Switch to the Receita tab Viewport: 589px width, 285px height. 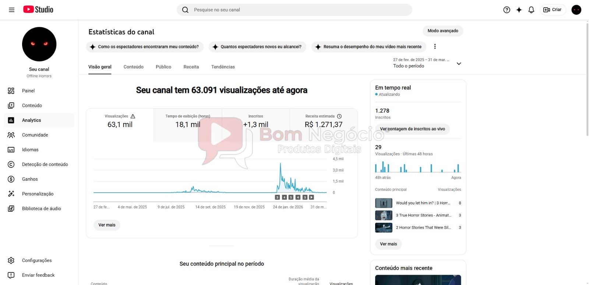(x=191, y=67)
